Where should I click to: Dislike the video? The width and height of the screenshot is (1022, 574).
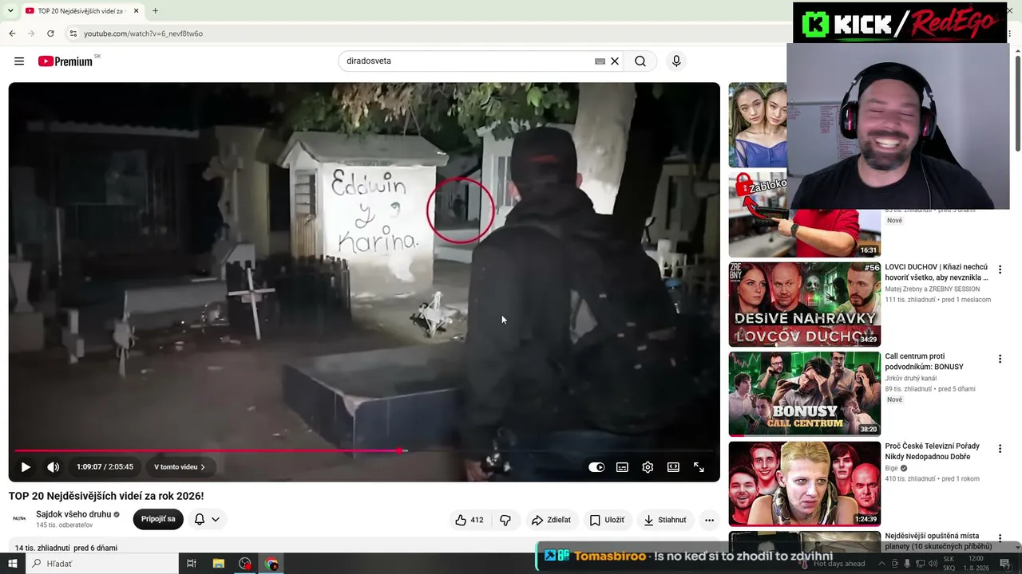505,520
